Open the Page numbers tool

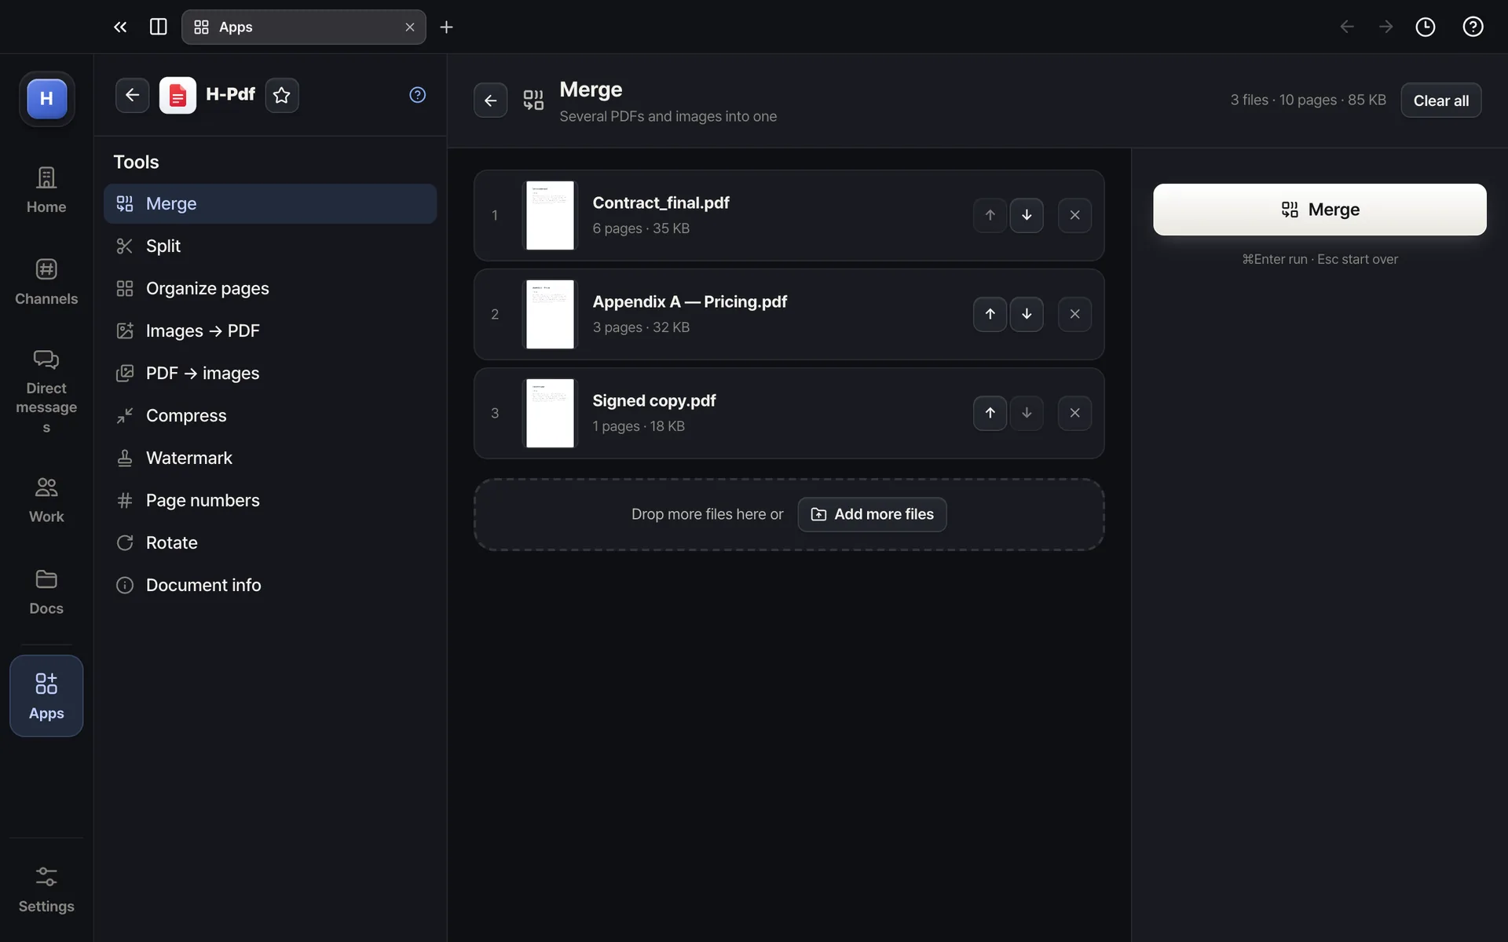pos(270,500)
